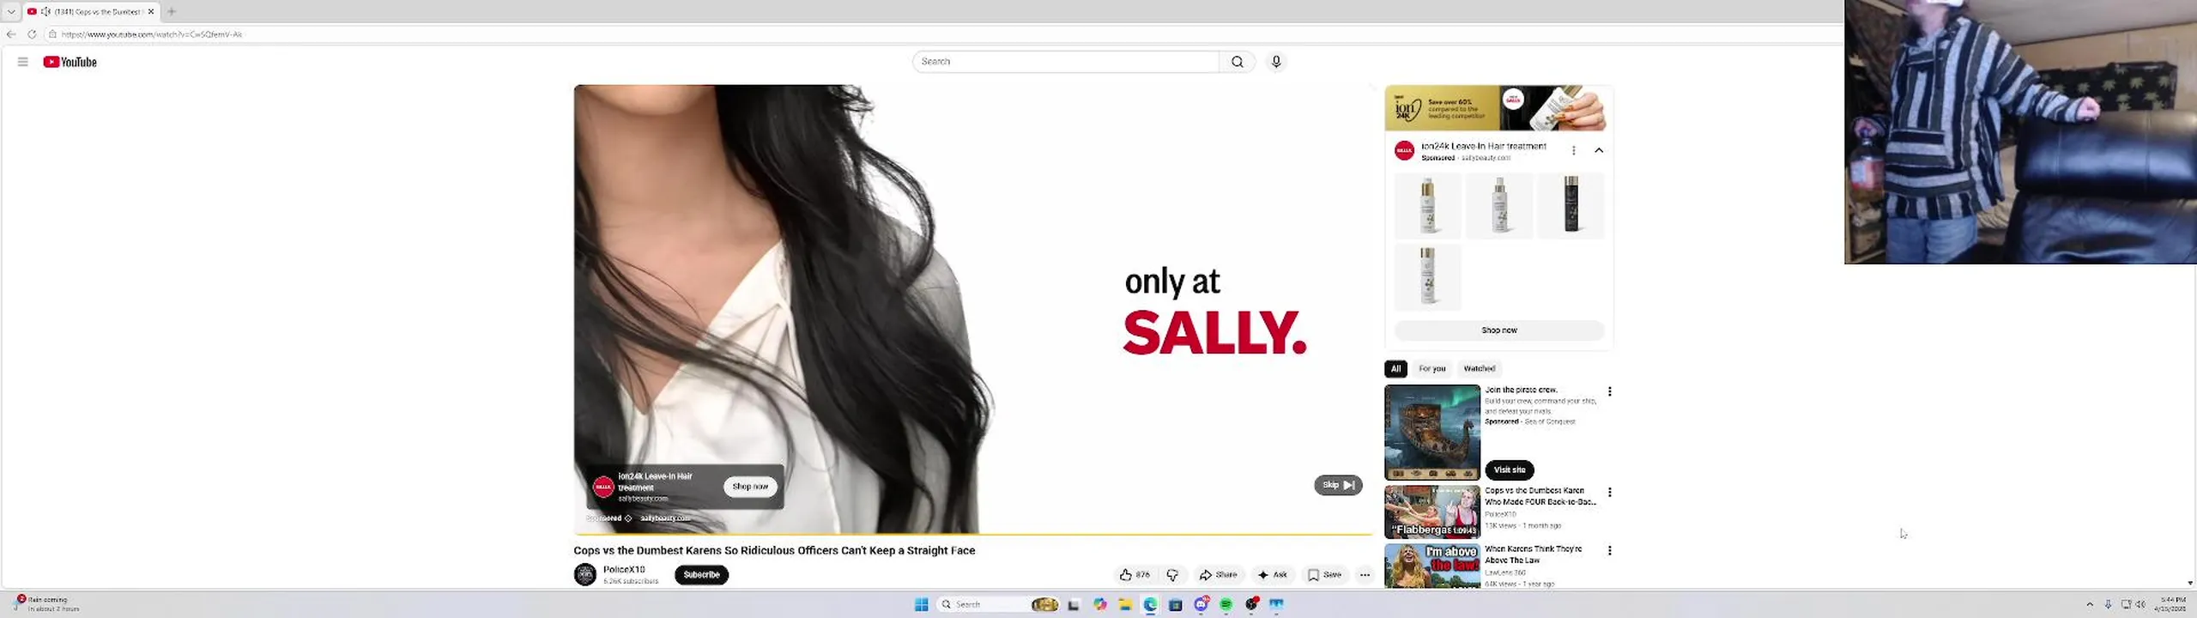Open title When Karens Think They're Above The Law

pyautogui.click(x=1534, y=554)
